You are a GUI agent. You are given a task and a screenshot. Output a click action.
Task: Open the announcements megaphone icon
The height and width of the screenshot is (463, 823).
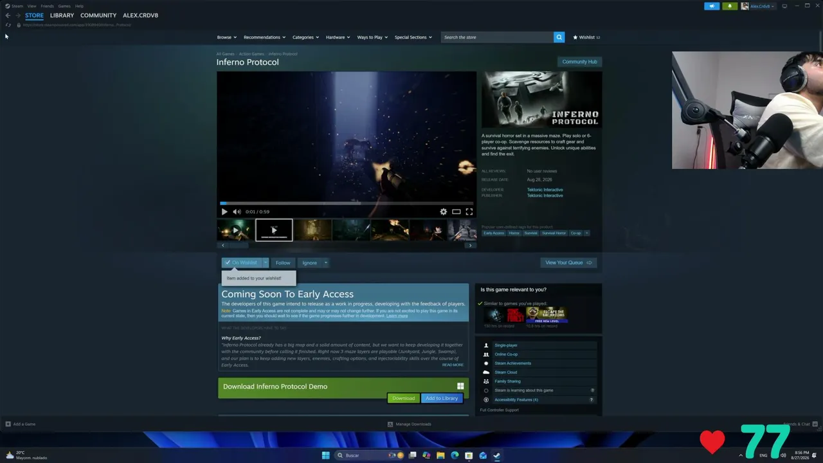coord(712,6)
